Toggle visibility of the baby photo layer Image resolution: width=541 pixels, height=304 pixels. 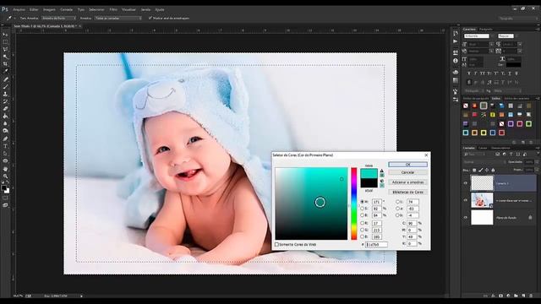tap(466, 200)
